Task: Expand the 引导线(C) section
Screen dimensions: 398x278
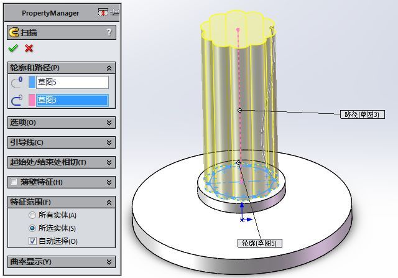Action: coord(109,142)
